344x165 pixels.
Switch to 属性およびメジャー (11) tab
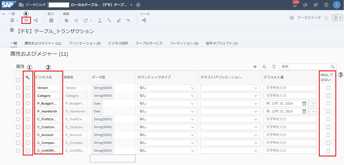(x=43, y=43)
